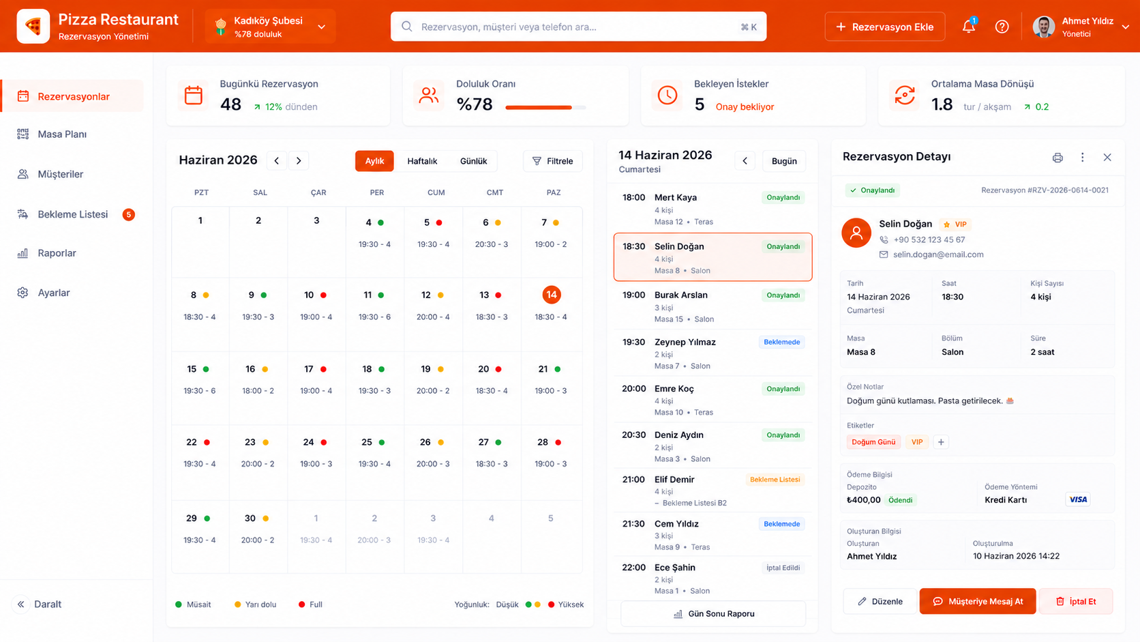Open the Filtrele filter options
Screen dimensions: 1140x642
click(553, 161)
